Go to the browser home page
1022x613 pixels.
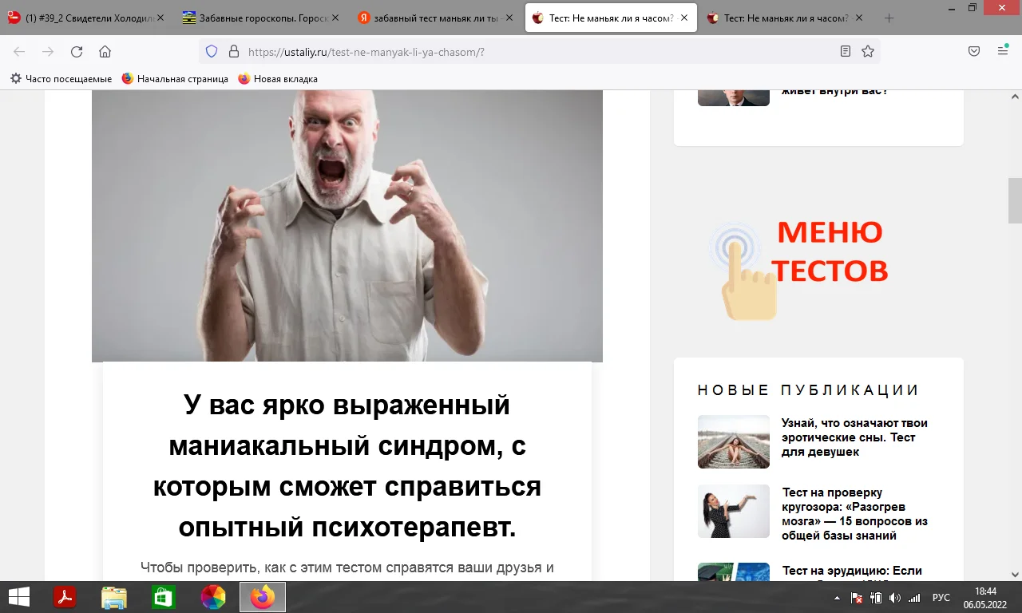105,51
